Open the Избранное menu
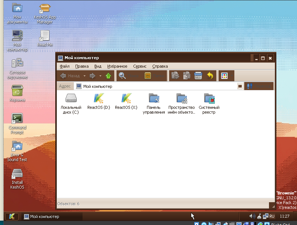Viewport: 297px width, 225px height. [117, 66]
